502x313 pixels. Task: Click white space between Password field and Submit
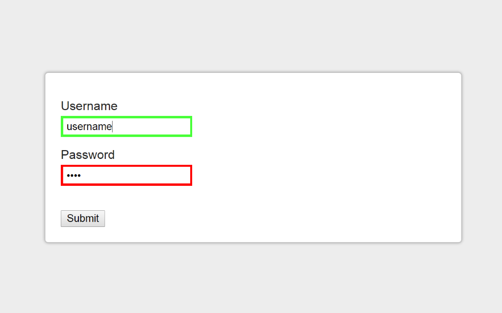tap(126, 198)
